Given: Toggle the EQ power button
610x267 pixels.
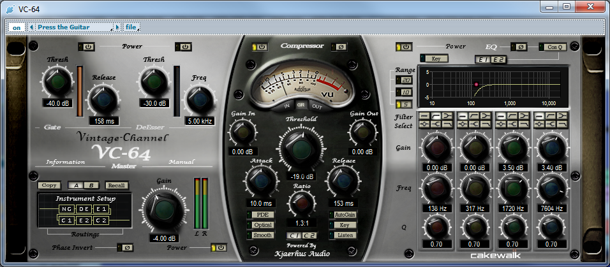Looking at the screenshot, I should coord(404,47).
